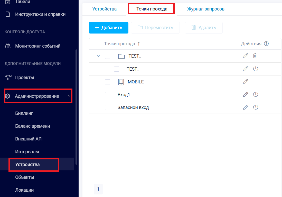
Task: Click edit pencil for TEST_ folder row
Action: [246, 56]
